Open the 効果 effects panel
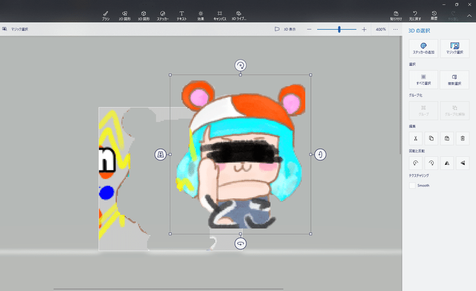 (x=201, y=15)
